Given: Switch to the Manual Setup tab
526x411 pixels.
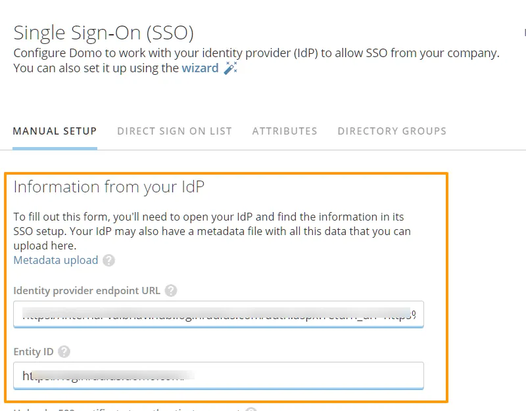Looking at the screenshot, I should 55,131.
